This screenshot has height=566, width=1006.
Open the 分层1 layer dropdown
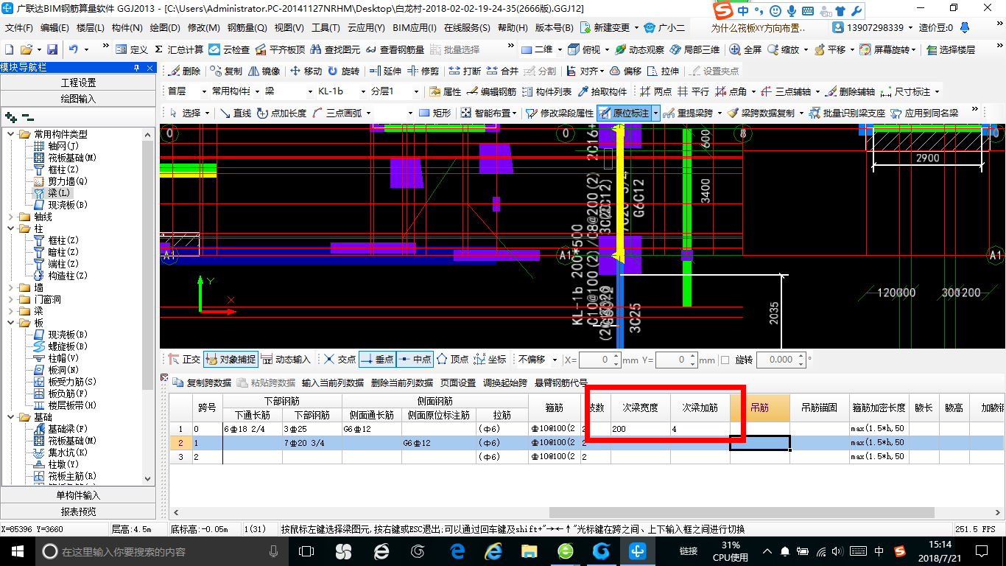(x=416, y=91)
